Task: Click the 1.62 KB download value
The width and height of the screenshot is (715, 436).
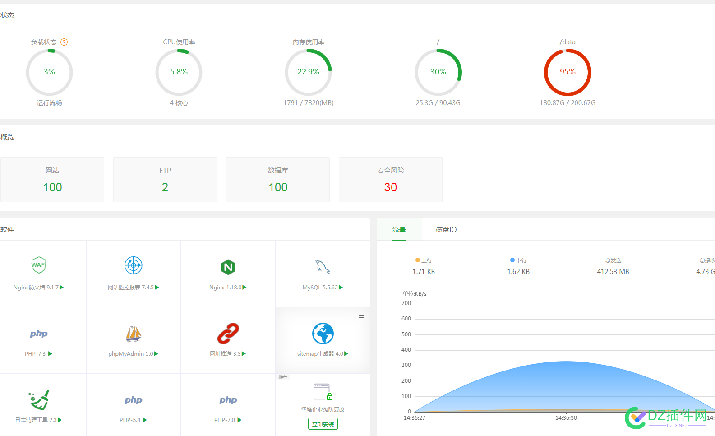Action: [x=518, y=272]
